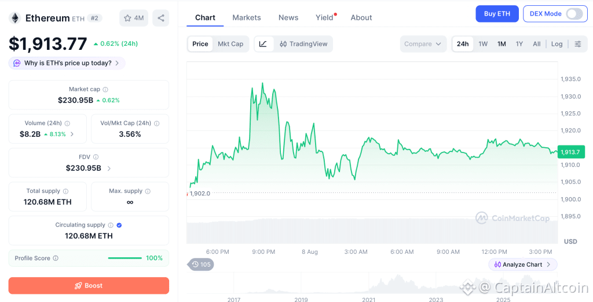Click the 120.68M ETH total supply value
The image size is (593, 302).
(47, 202)
